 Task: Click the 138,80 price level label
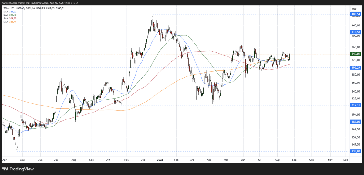(x=355, y=151)
